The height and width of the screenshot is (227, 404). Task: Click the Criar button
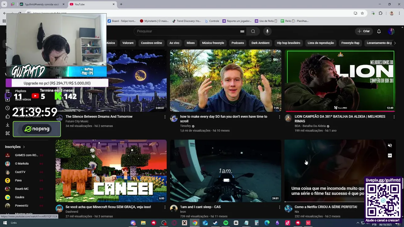(x=363, y=31)
